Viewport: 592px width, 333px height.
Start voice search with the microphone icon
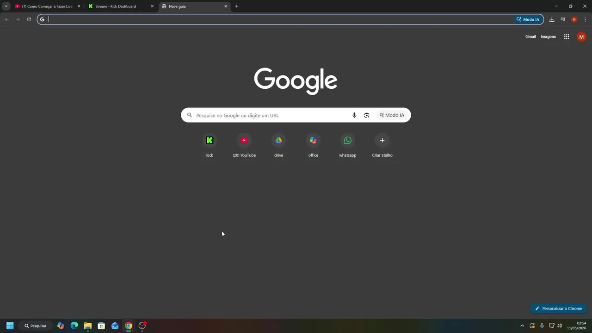[354, 115]
